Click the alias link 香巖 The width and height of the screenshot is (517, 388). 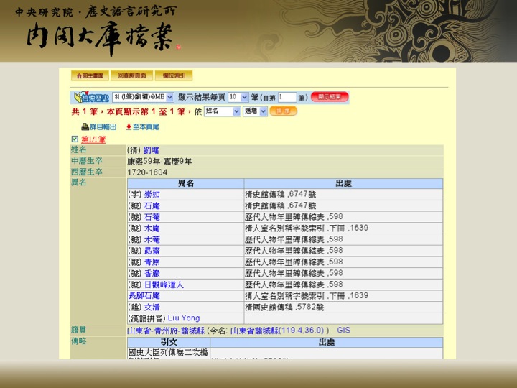(x=152, y=274)
